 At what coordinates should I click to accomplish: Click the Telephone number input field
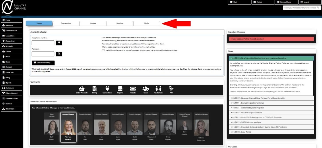pos(43,43)
